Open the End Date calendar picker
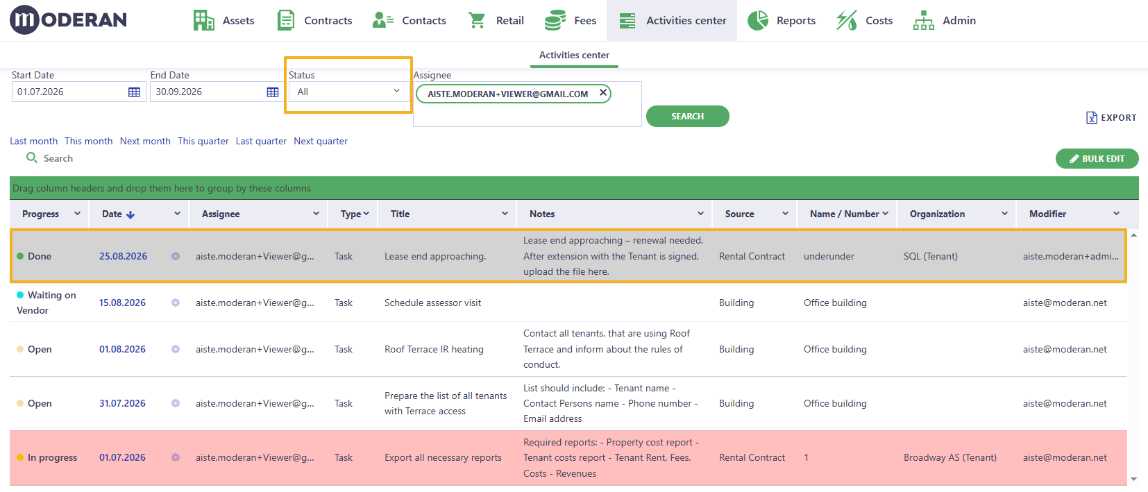The width and height of the screenshot is (1148, 492). tap(273, 92)
